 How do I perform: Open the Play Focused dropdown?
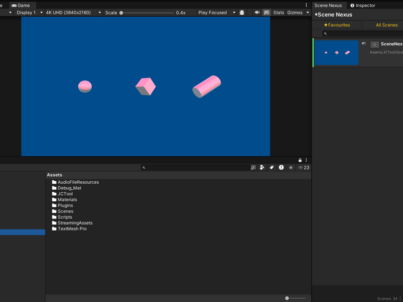point(217,12)
